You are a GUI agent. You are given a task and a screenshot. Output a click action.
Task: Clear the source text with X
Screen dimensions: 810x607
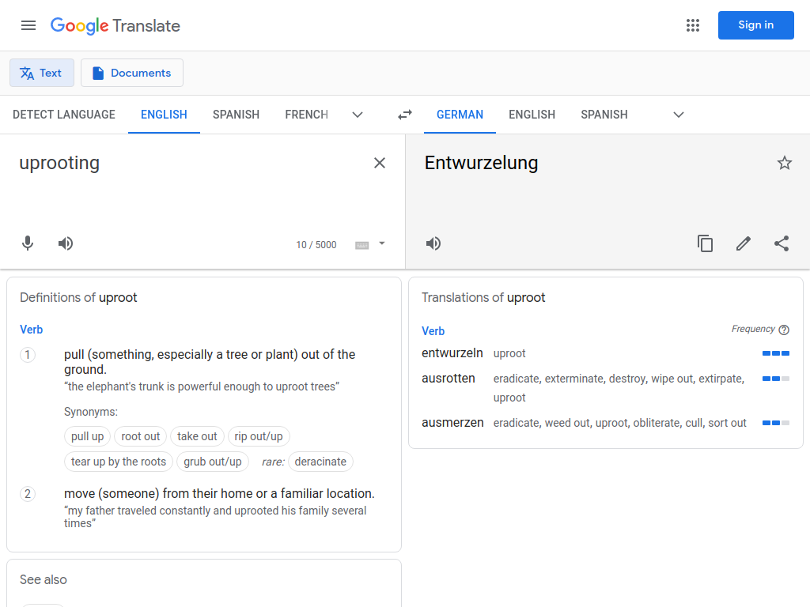click(x=380, y=163)
